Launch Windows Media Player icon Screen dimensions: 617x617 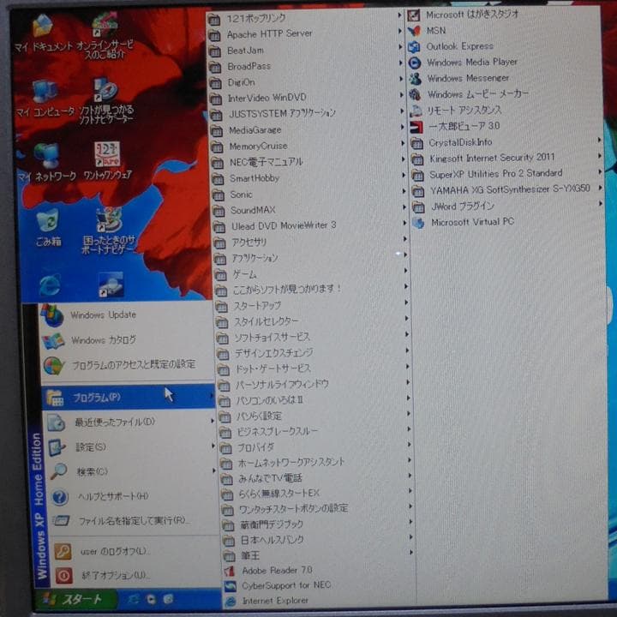click(415, 63)
